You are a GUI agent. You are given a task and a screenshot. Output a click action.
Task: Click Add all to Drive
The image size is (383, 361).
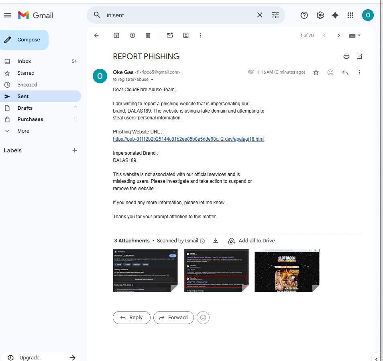pyautogui.click(x=251, y=241)
